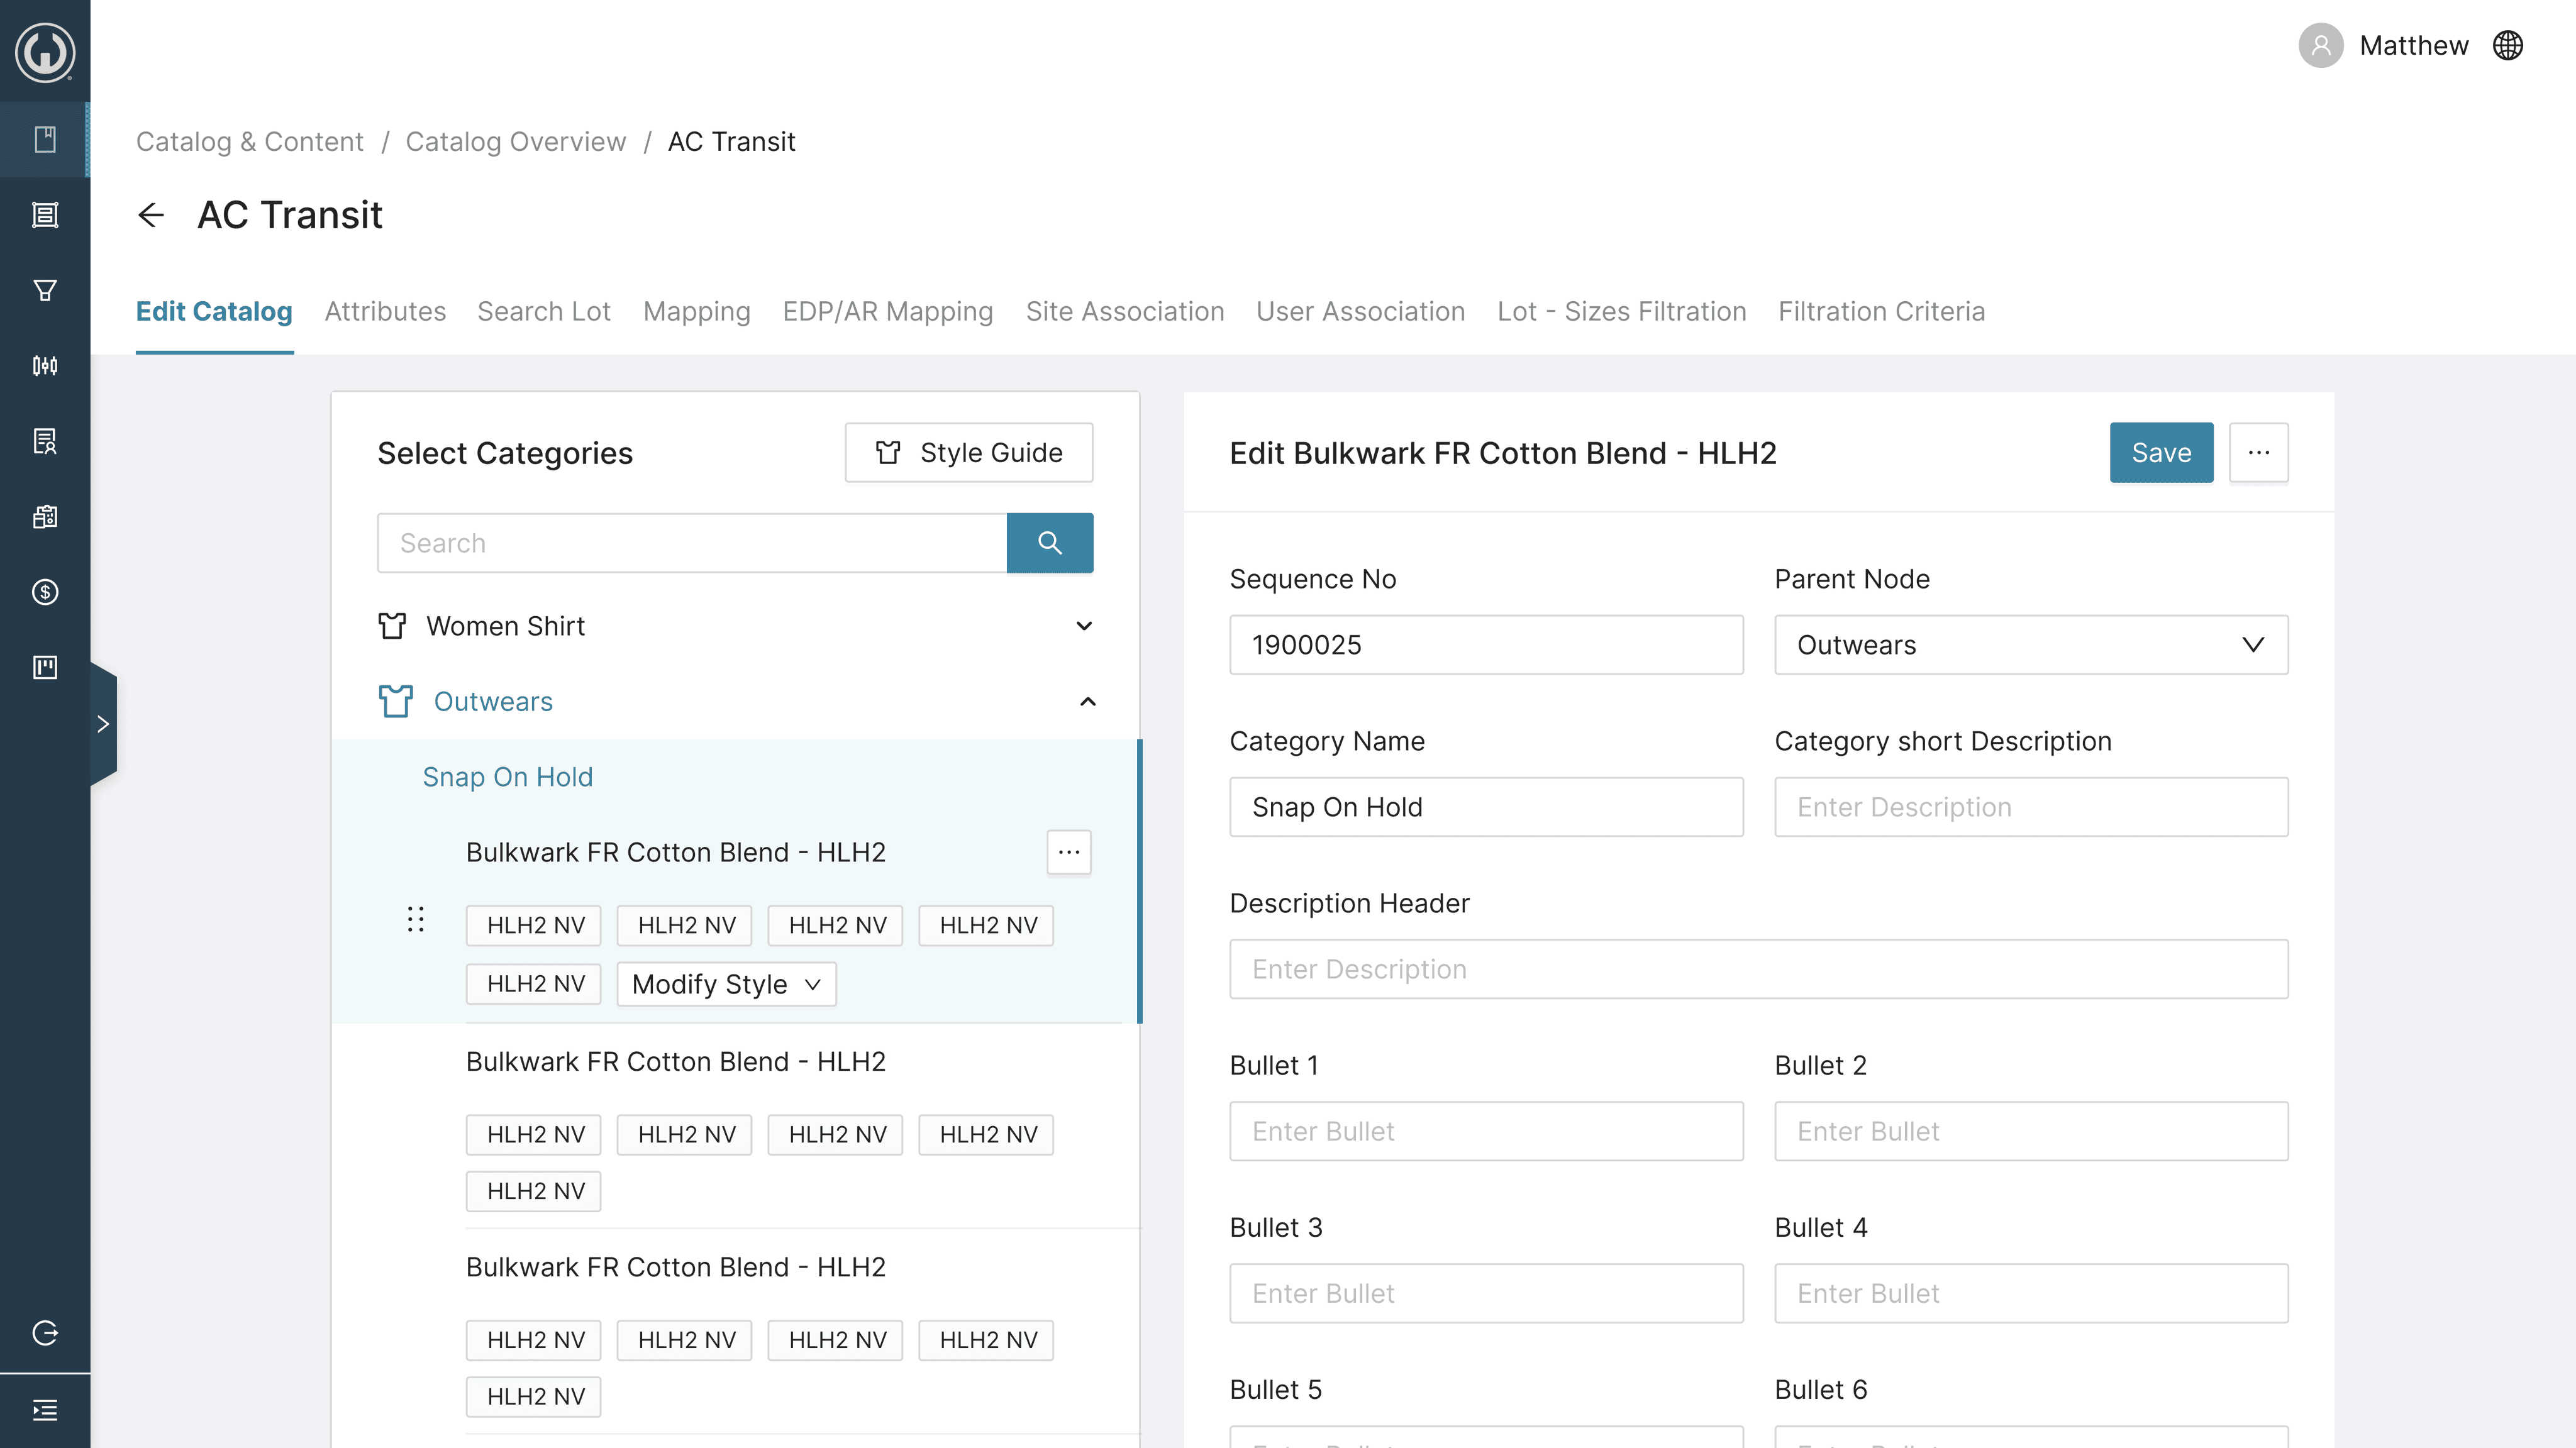Image resolution: width=2576 pixels, height=1448 pixels.
Task: Open more options next to Save
Action: point(2258,453)
